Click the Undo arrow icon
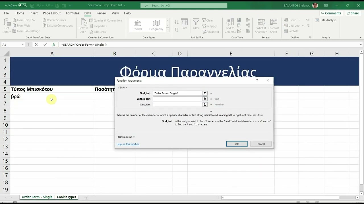This screenshot has width=364, height=204. (39, 5)
